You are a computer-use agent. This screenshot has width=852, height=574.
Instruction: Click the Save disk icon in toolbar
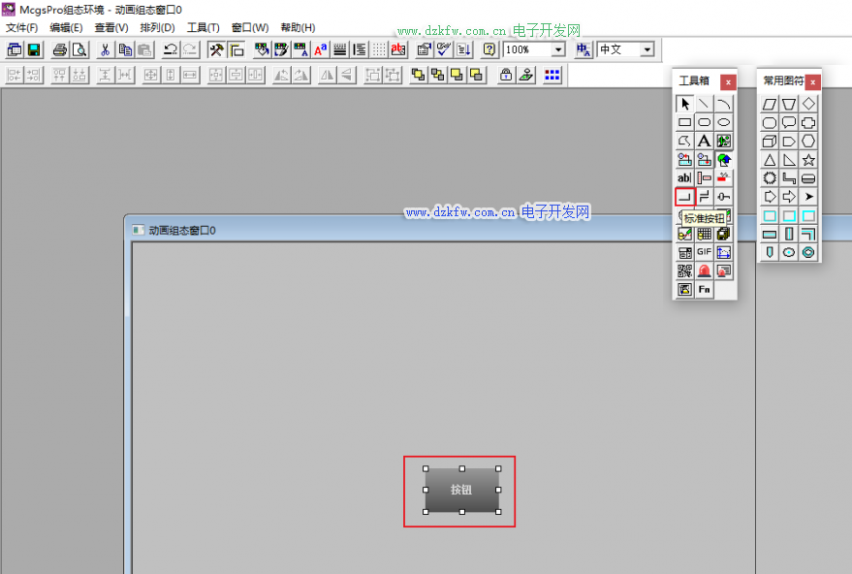(x=34, y=49)
